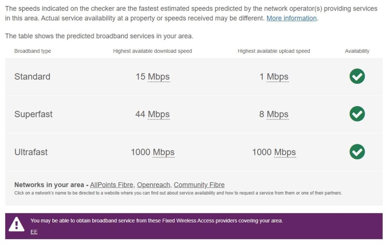Select the Ultrafast broadband type label
Image resolution: width=386 pixels, height=244 pixels.
point(31,152)
